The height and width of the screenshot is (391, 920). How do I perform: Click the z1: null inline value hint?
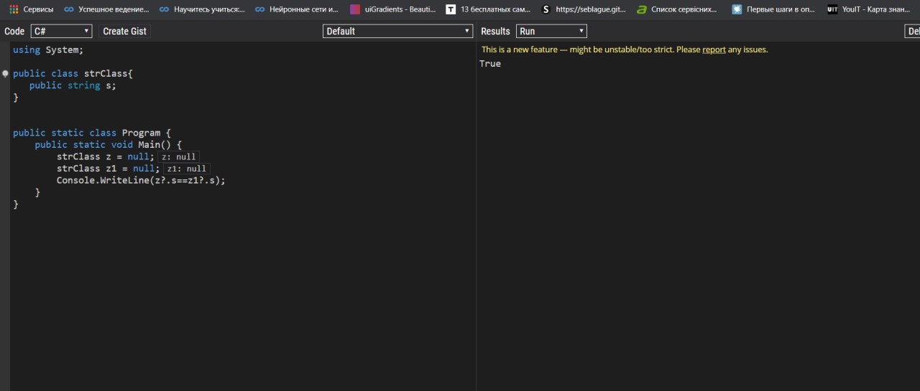(x=187, y=169)
